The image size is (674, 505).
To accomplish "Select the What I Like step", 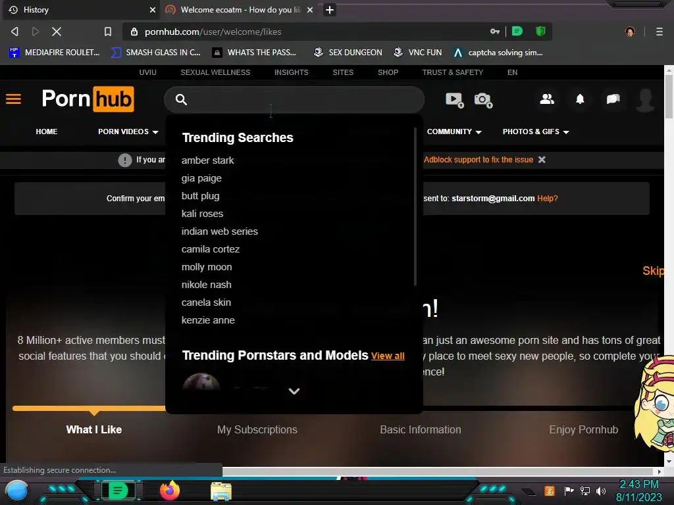I will (93, 429).
